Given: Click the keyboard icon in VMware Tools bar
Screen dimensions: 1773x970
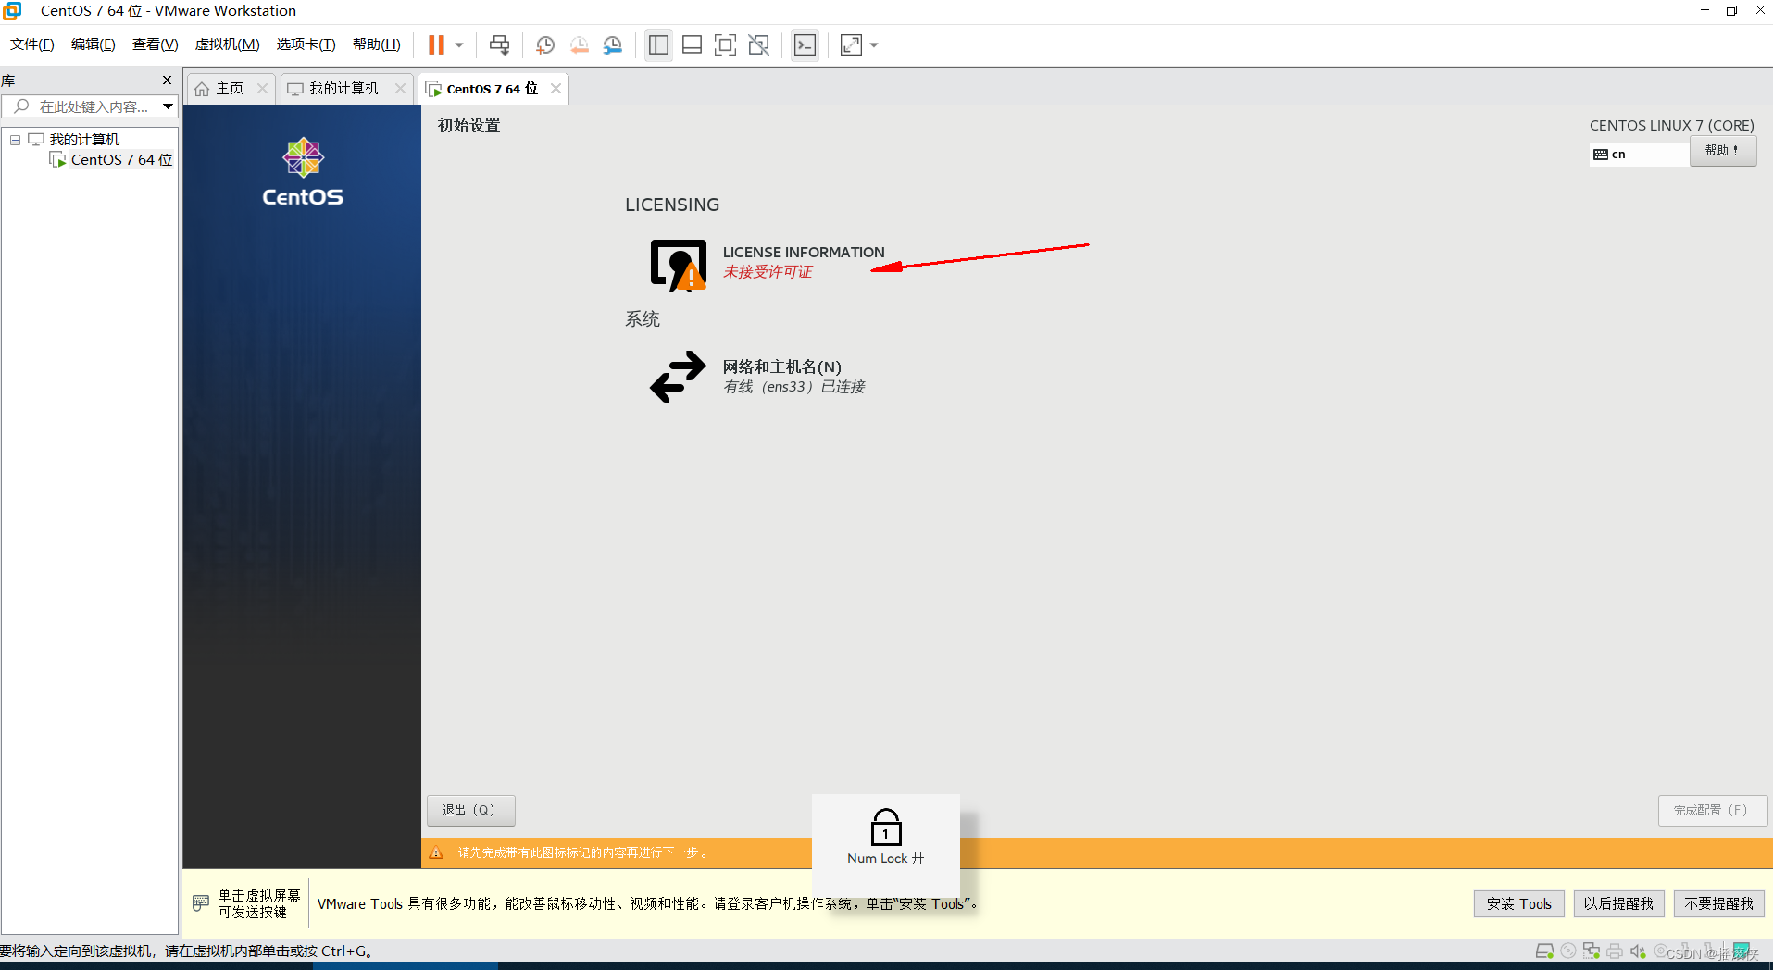Looking at the screenshot, I should point(200,902).
